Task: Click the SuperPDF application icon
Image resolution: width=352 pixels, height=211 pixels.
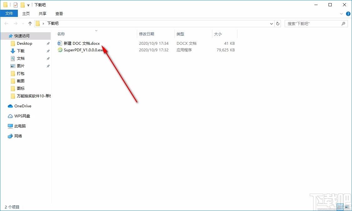Action: point(60,50)
